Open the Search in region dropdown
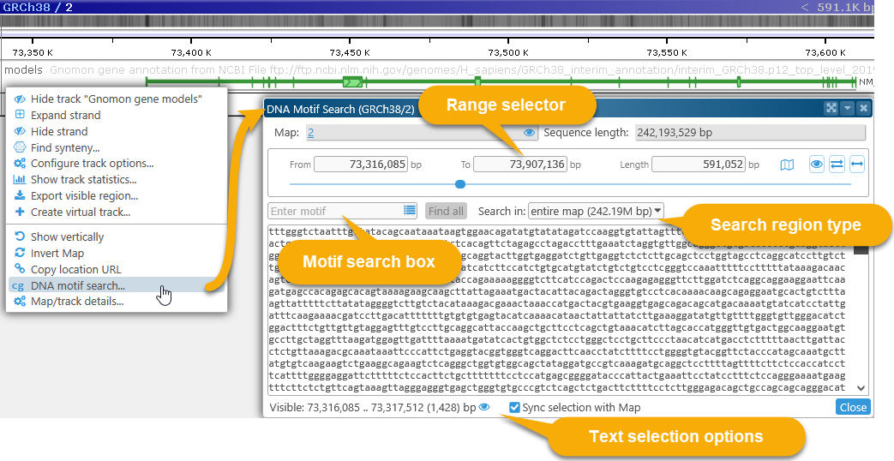The width and height of the screenshot is (894, 461). 596,211
